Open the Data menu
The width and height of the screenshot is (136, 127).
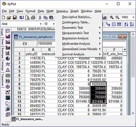41,11
